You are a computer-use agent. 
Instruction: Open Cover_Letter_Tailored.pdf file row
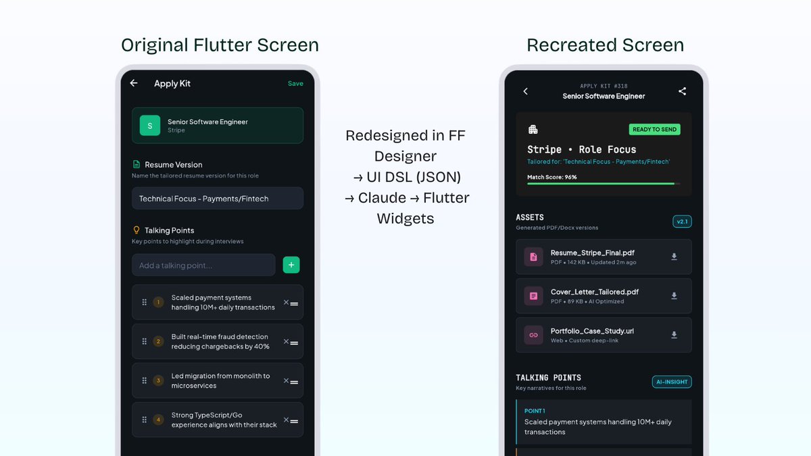coord(604,296)
